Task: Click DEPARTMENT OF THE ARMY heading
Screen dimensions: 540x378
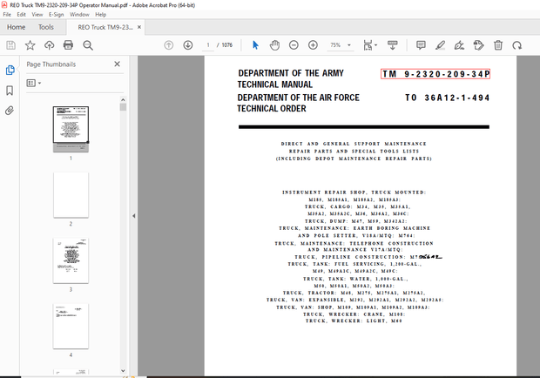Action: (291, 73)
